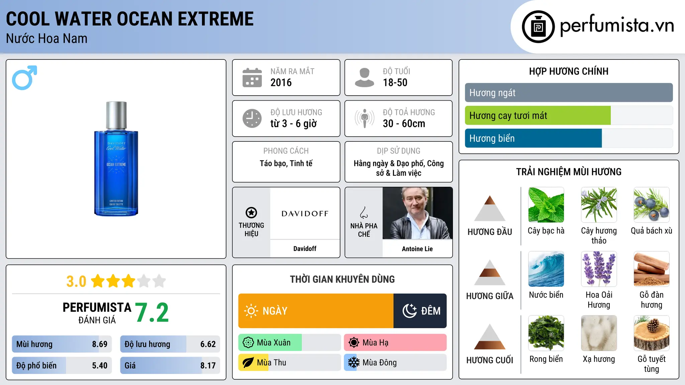Click the Trải nghiệm mùi hương heading
This screenshot has width=685, height=385.
(x=569, y=172)
